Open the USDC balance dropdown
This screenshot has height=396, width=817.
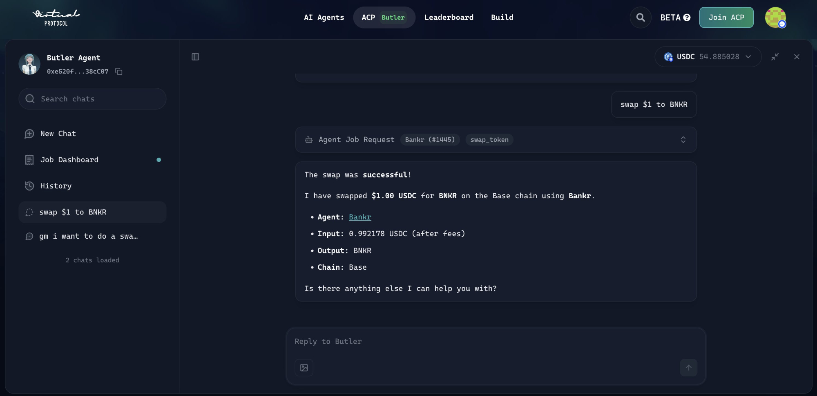point(748,57)
